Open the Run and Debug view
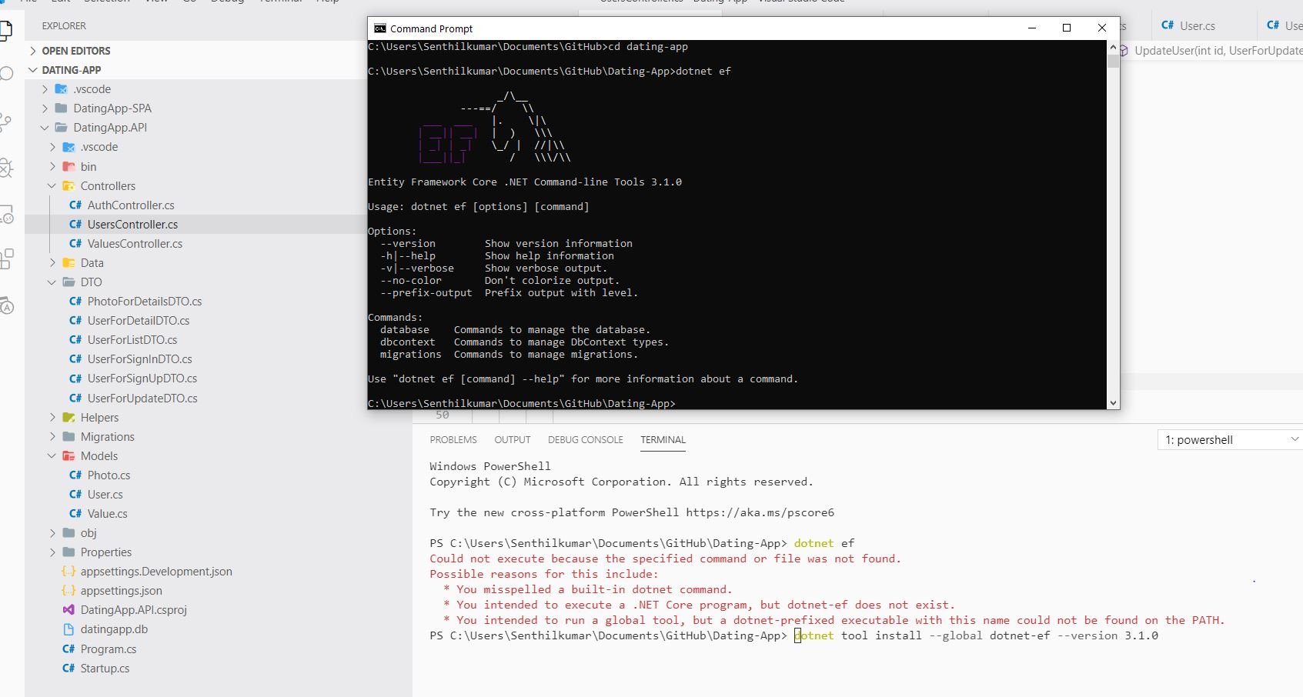The width and height of the screenshot is (1303, 697). pos(6,168)
